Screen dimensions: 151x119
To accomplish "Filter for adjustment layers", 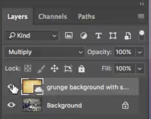I will click(84, 36).
